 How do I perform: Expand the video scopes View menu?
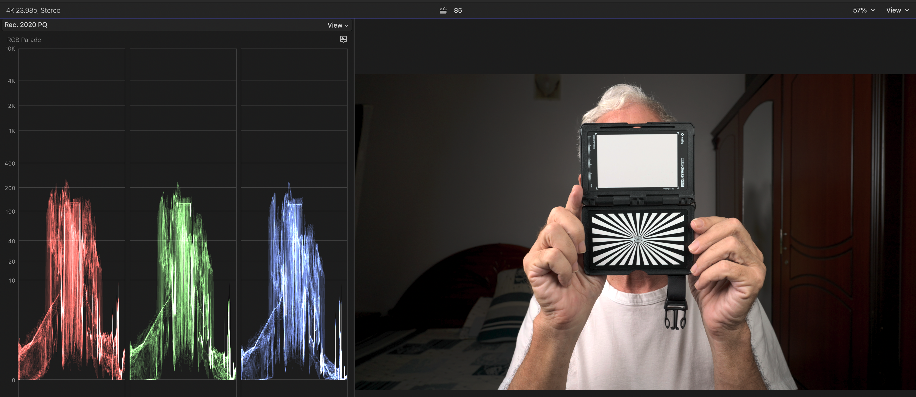click(338, 25)
